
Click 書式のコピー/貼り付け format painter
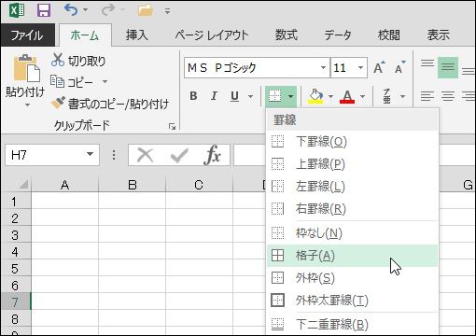[110, 104]
